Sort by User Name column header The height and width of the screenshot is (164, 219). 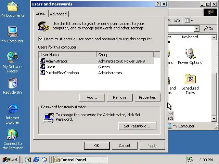68,55
